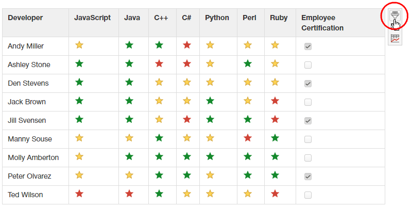The image size is (411, 207).
Task: Click Ted Wilson's red JavaScript star
Action: click(79, 194)
